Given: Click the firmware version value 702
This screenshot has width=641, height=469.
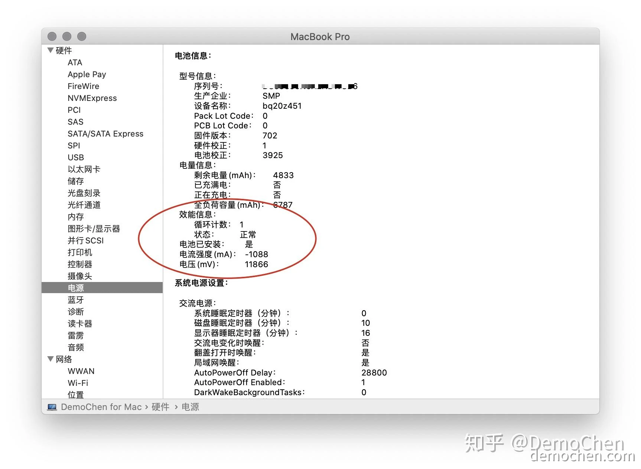Looking at the screenshot, I should click(x=270, y=135).
